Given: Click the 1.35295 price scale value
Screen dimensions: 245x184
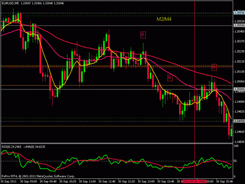Looking at the screenshot, I should 240,51.
